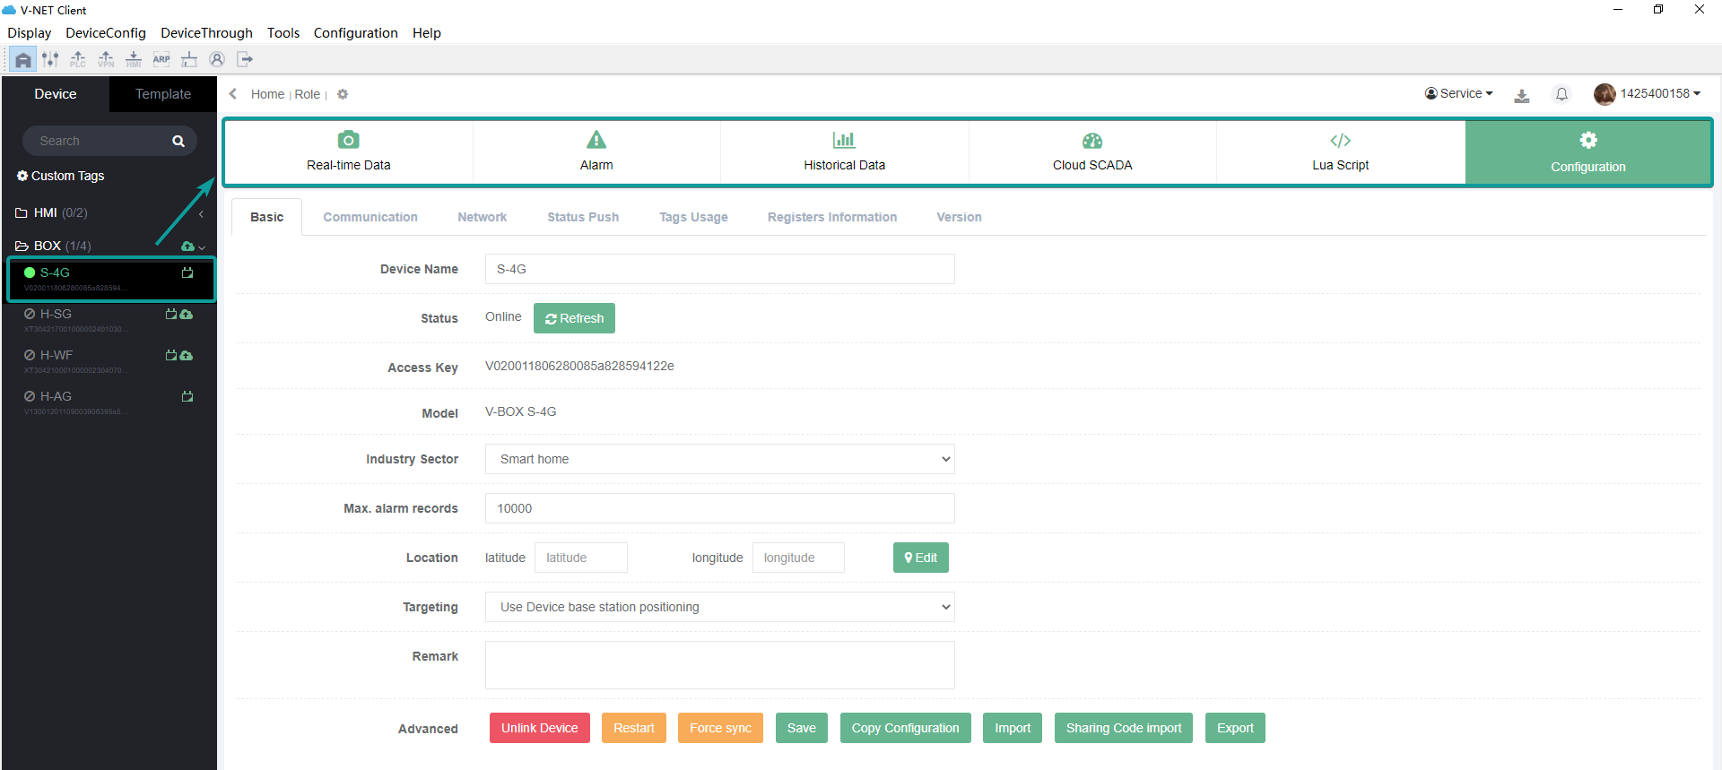The height and width of the screenshot is (770, 1722).
Task: Open the notification bell
Action: 1561,94
